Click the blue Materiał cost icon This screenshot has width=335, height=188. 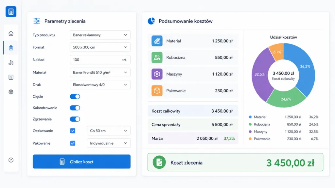click(x=157, y=41)
